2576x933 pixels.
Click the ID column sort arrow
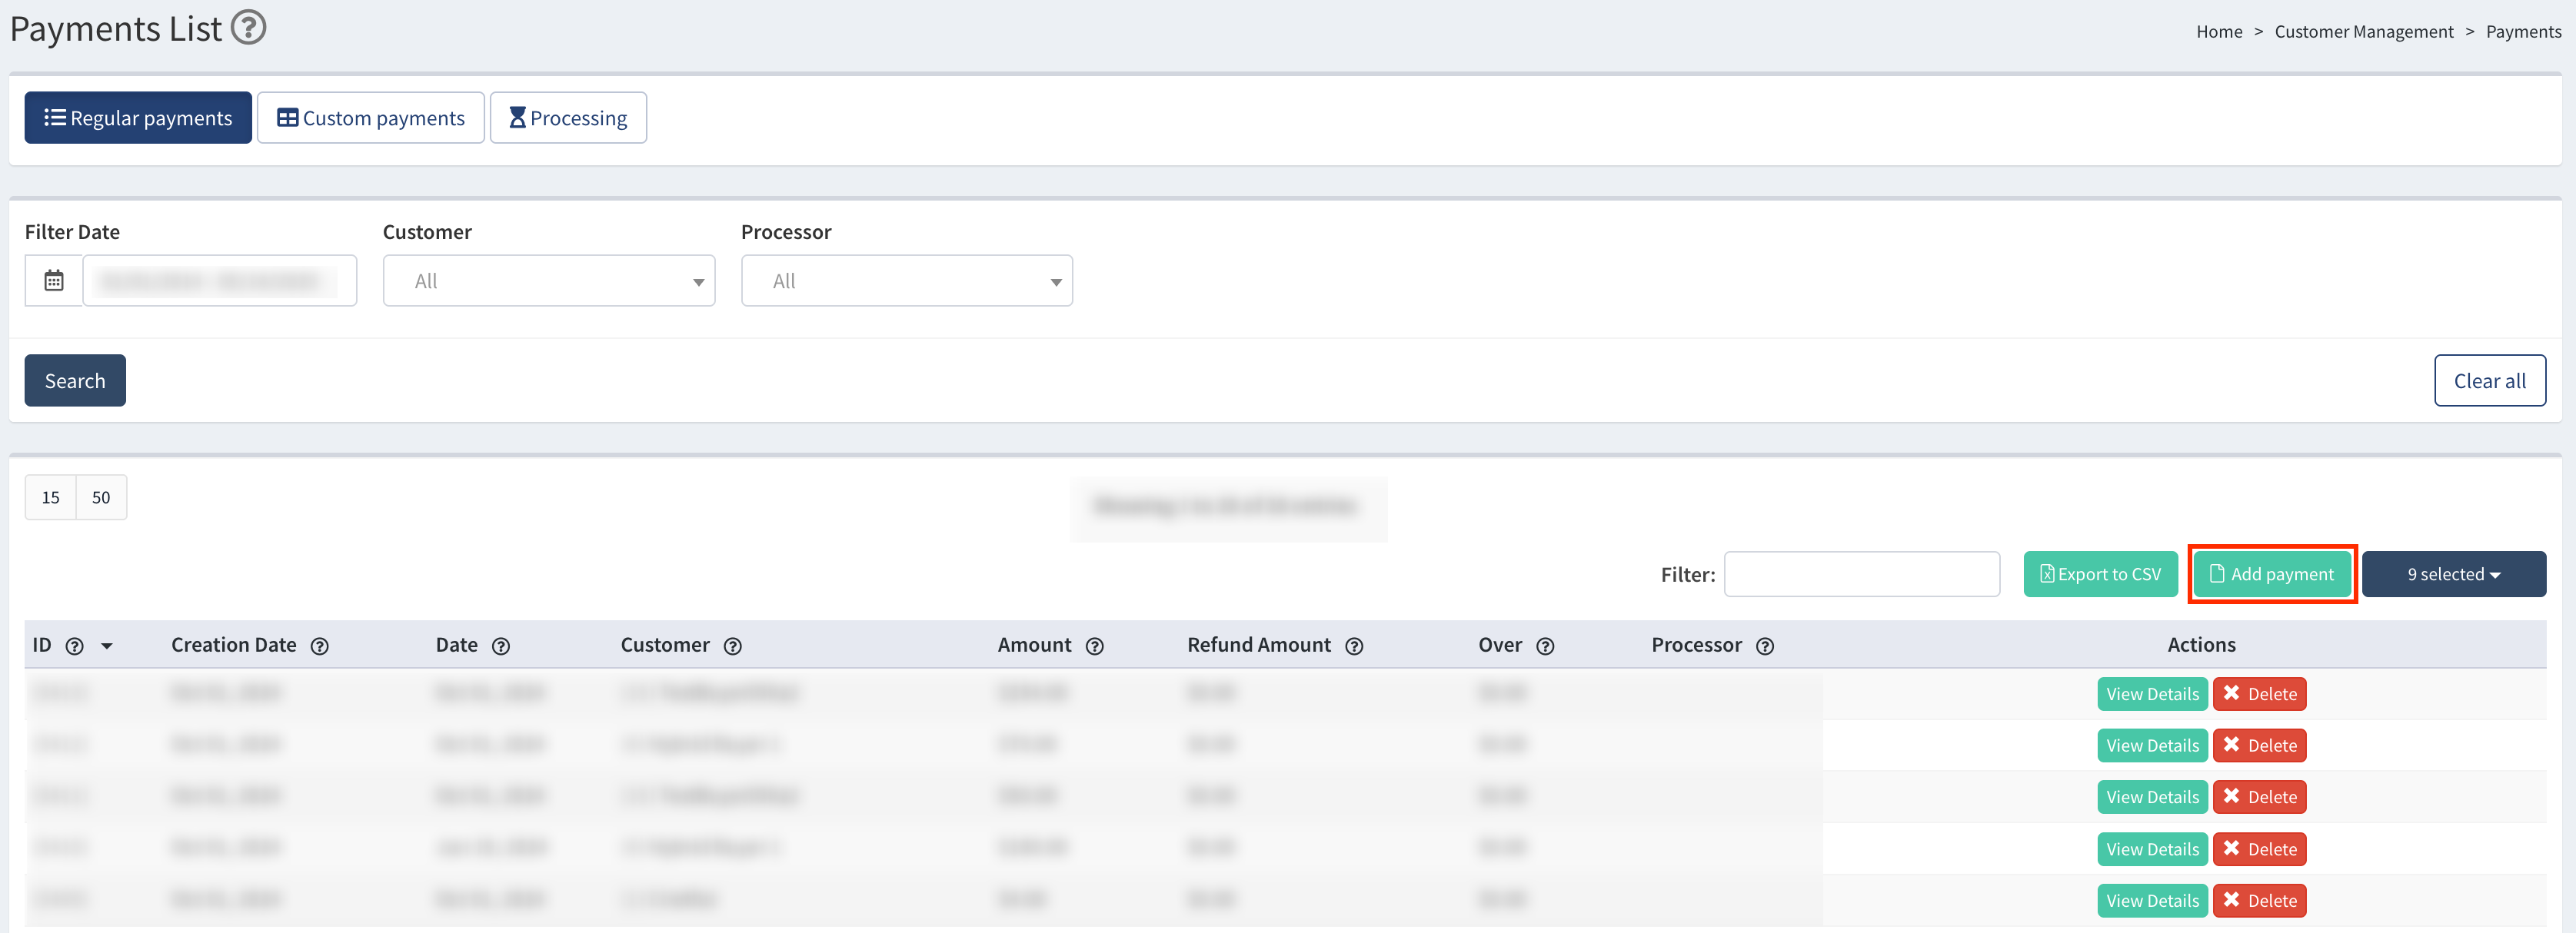(x=107, y=646)
